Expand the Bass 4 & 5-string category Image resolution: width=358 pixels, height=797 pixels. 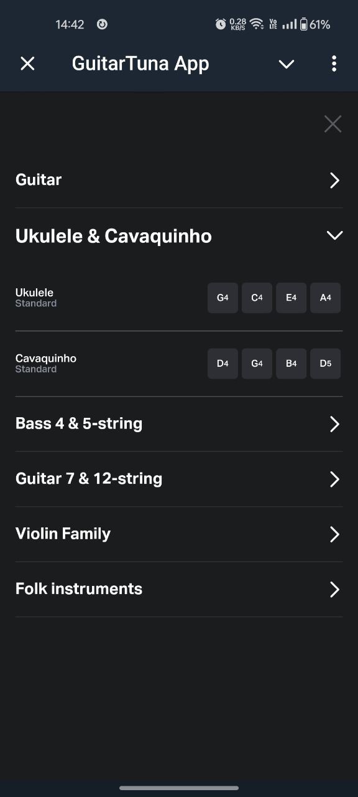point(179,424)
